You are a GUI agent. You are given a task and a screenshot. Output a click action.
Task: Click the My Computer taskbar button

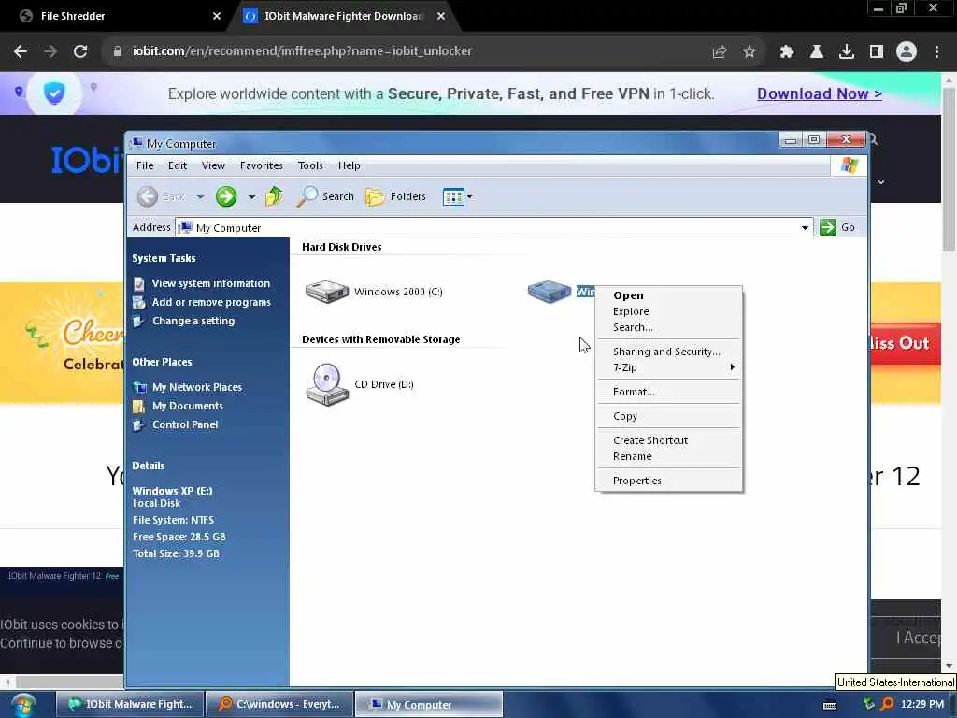click(x=429, y=704)
